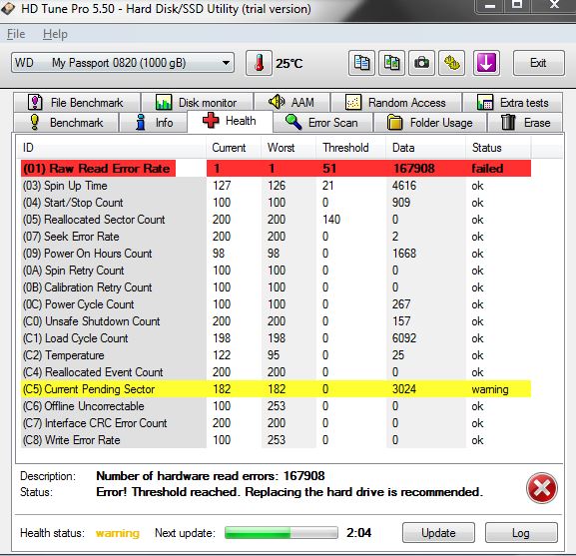Open the Help menu
576x556 pixels.
coord(55,34)
